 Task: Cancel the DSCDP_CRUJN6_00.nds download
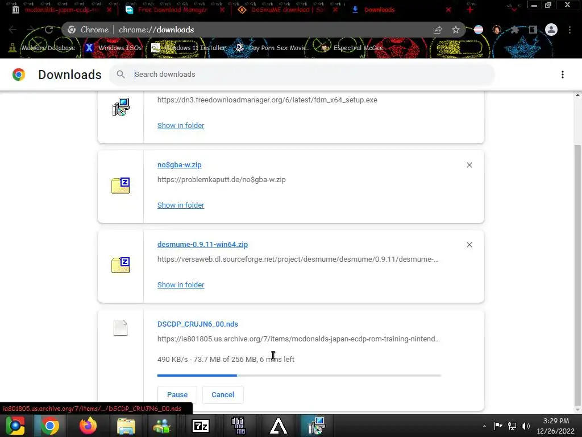(x=223, y=395)
